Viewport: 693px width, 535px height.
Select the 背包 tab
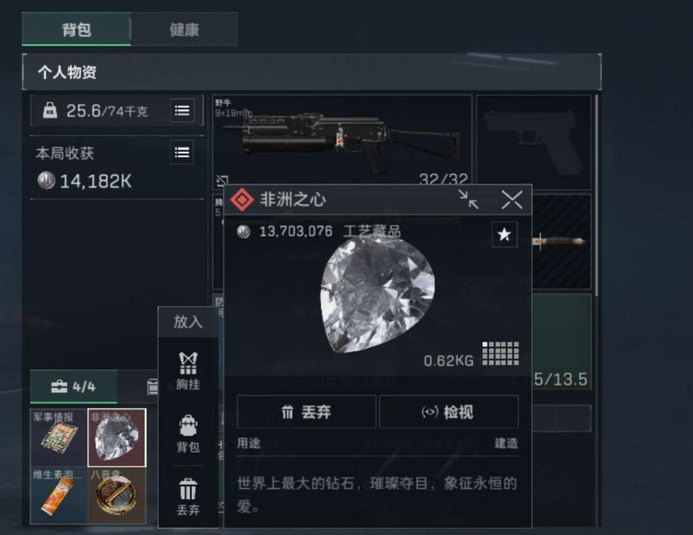tap(76, 30)
